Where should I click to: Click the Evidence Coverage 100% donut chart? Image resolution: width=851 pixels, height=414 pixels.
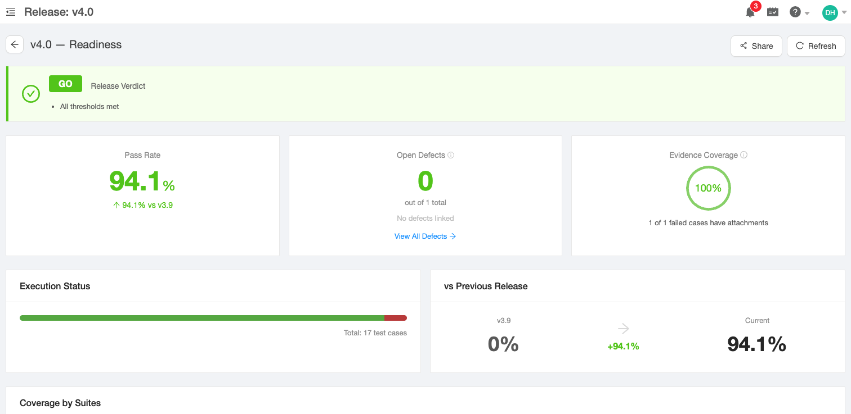tap(708, 188)
